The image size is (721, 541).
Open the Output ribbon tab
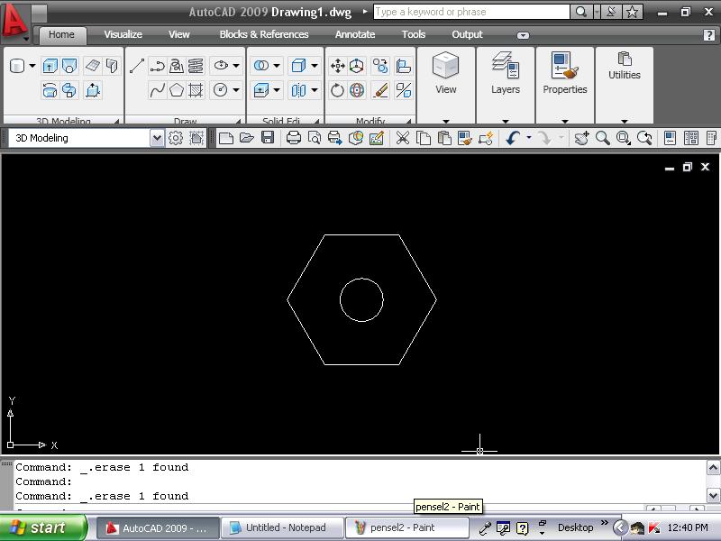coord(467,34)
